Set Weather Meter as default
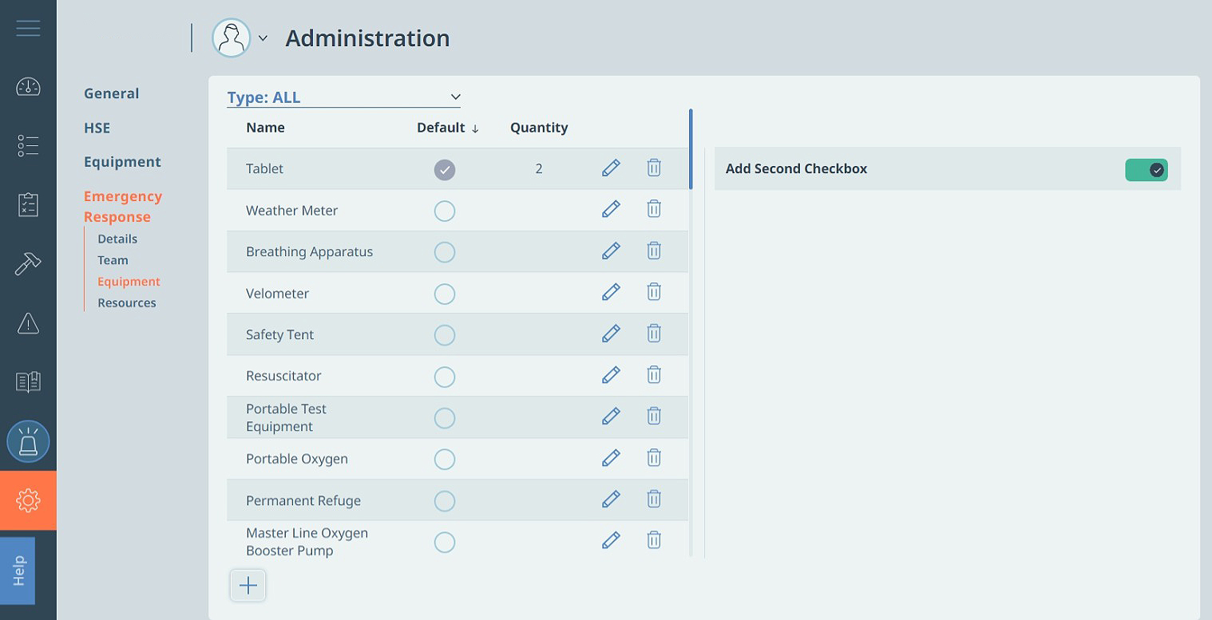This screenshot has width=1212, height=620. [x=445, y=211]
